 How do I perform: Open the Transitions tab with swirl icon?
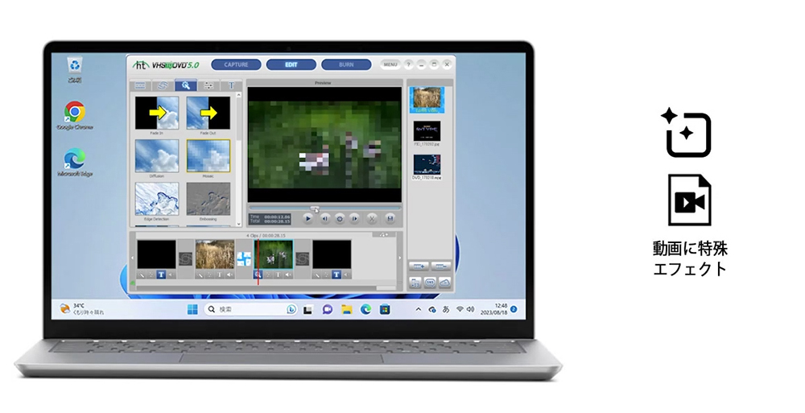coord(163,85)
